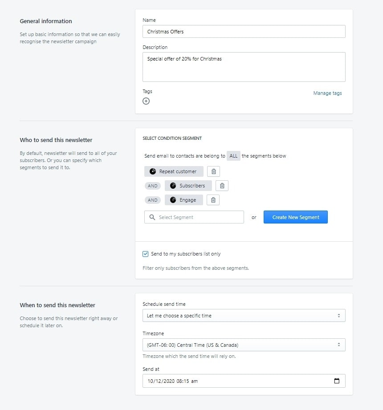Open the Manage tags link
The height and width of the screenshot is (410, 383).
coord(327,93)
